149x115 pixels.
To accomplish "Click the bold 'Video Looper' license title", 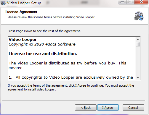I will (23, 40).
